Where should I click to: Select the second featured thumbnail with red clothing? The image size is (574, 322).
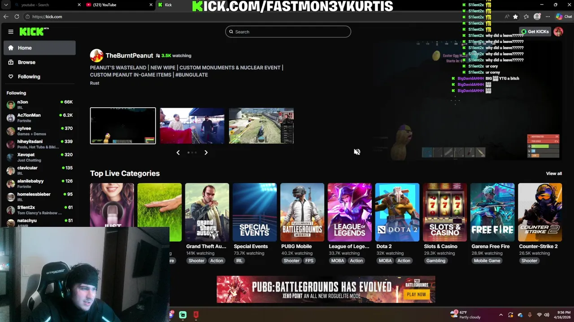[x=192, y=126]
